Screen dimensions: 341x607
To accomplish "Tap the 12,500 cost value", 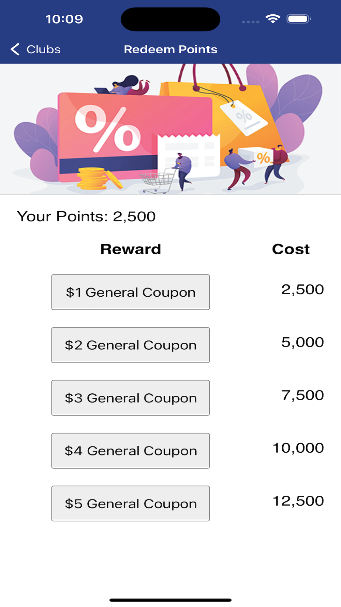I will (x=298, y=501).
